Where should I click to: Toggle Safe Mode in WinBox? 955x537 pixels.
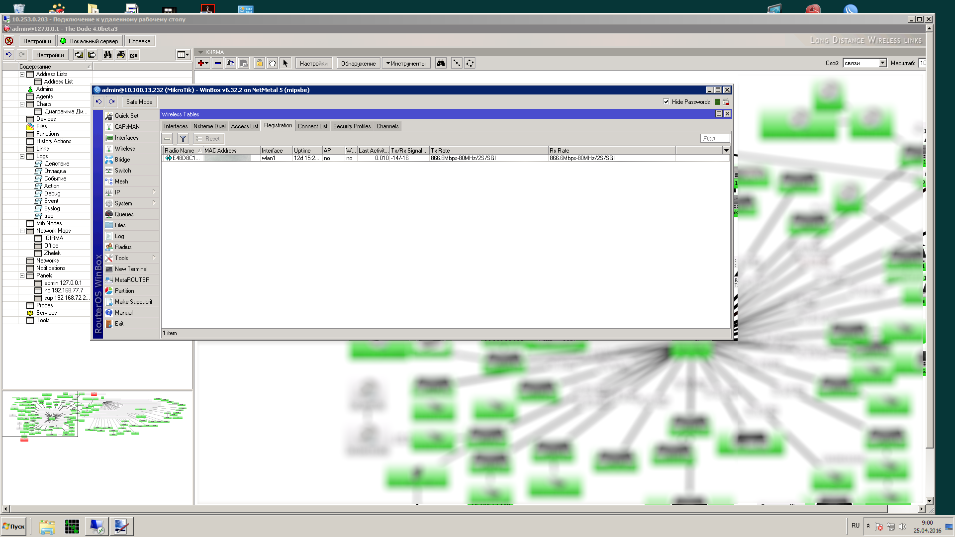139,102
